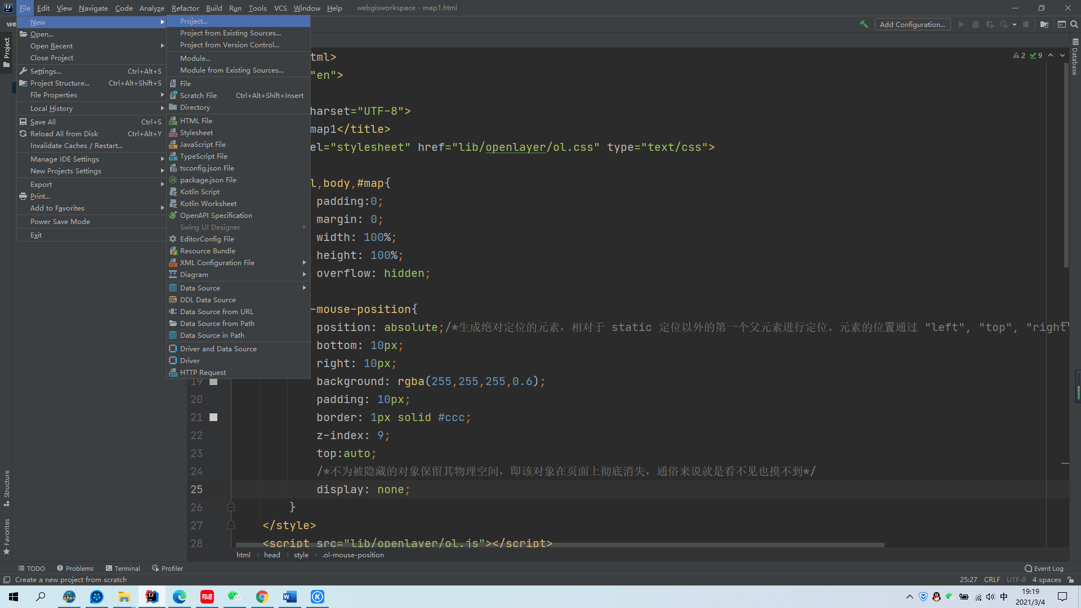
Task: Open Chrome from the Windows taskbar
Action: click(262, 597)
